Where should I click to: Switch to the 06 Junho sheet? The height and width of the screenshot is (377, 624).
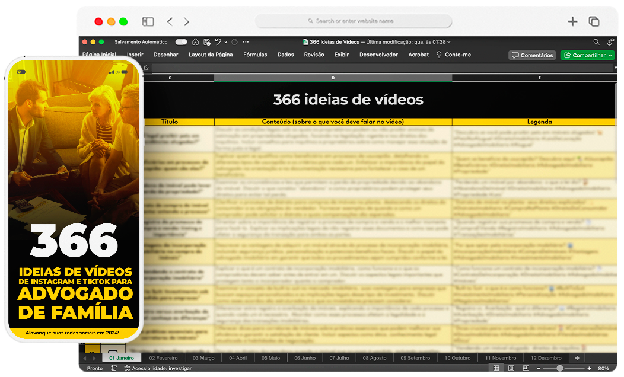305,358
